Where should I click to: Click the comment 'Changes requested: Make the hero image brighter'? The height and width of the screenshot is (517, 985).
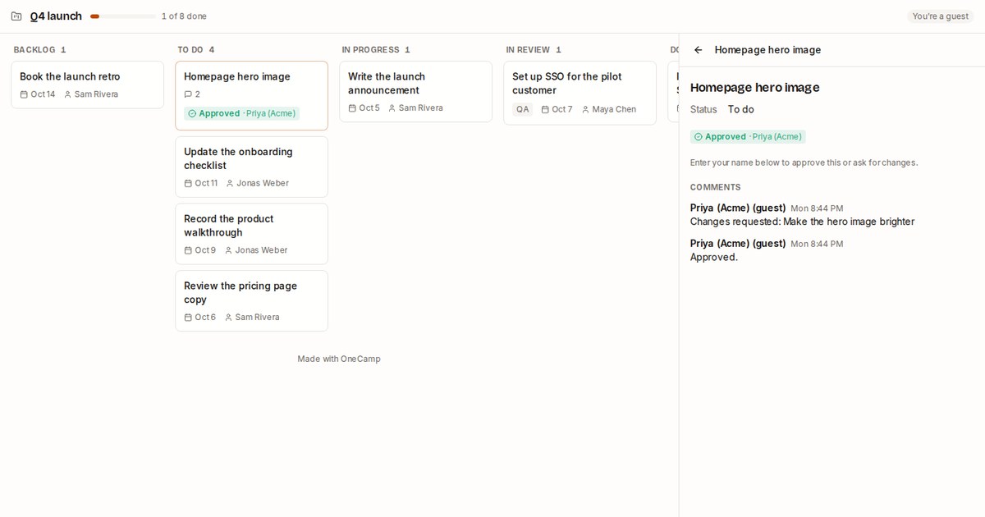(802, 222)
